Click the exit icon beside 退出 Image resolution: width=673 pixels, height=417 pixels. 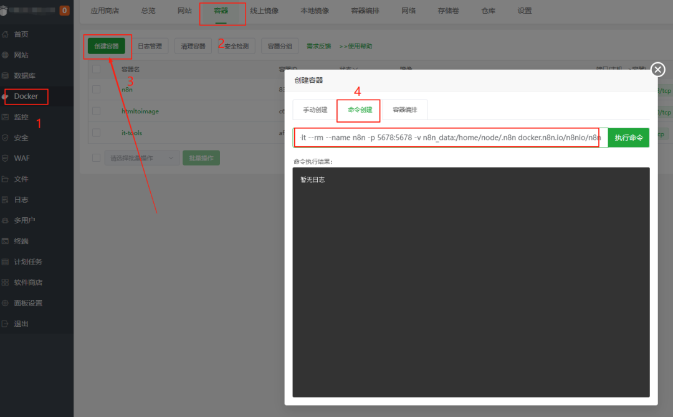tap(5, 324)
